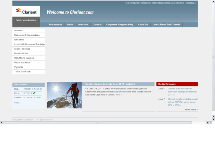Screen dimensions: 215x161
Task: Open the Search link
Action: 180,3
